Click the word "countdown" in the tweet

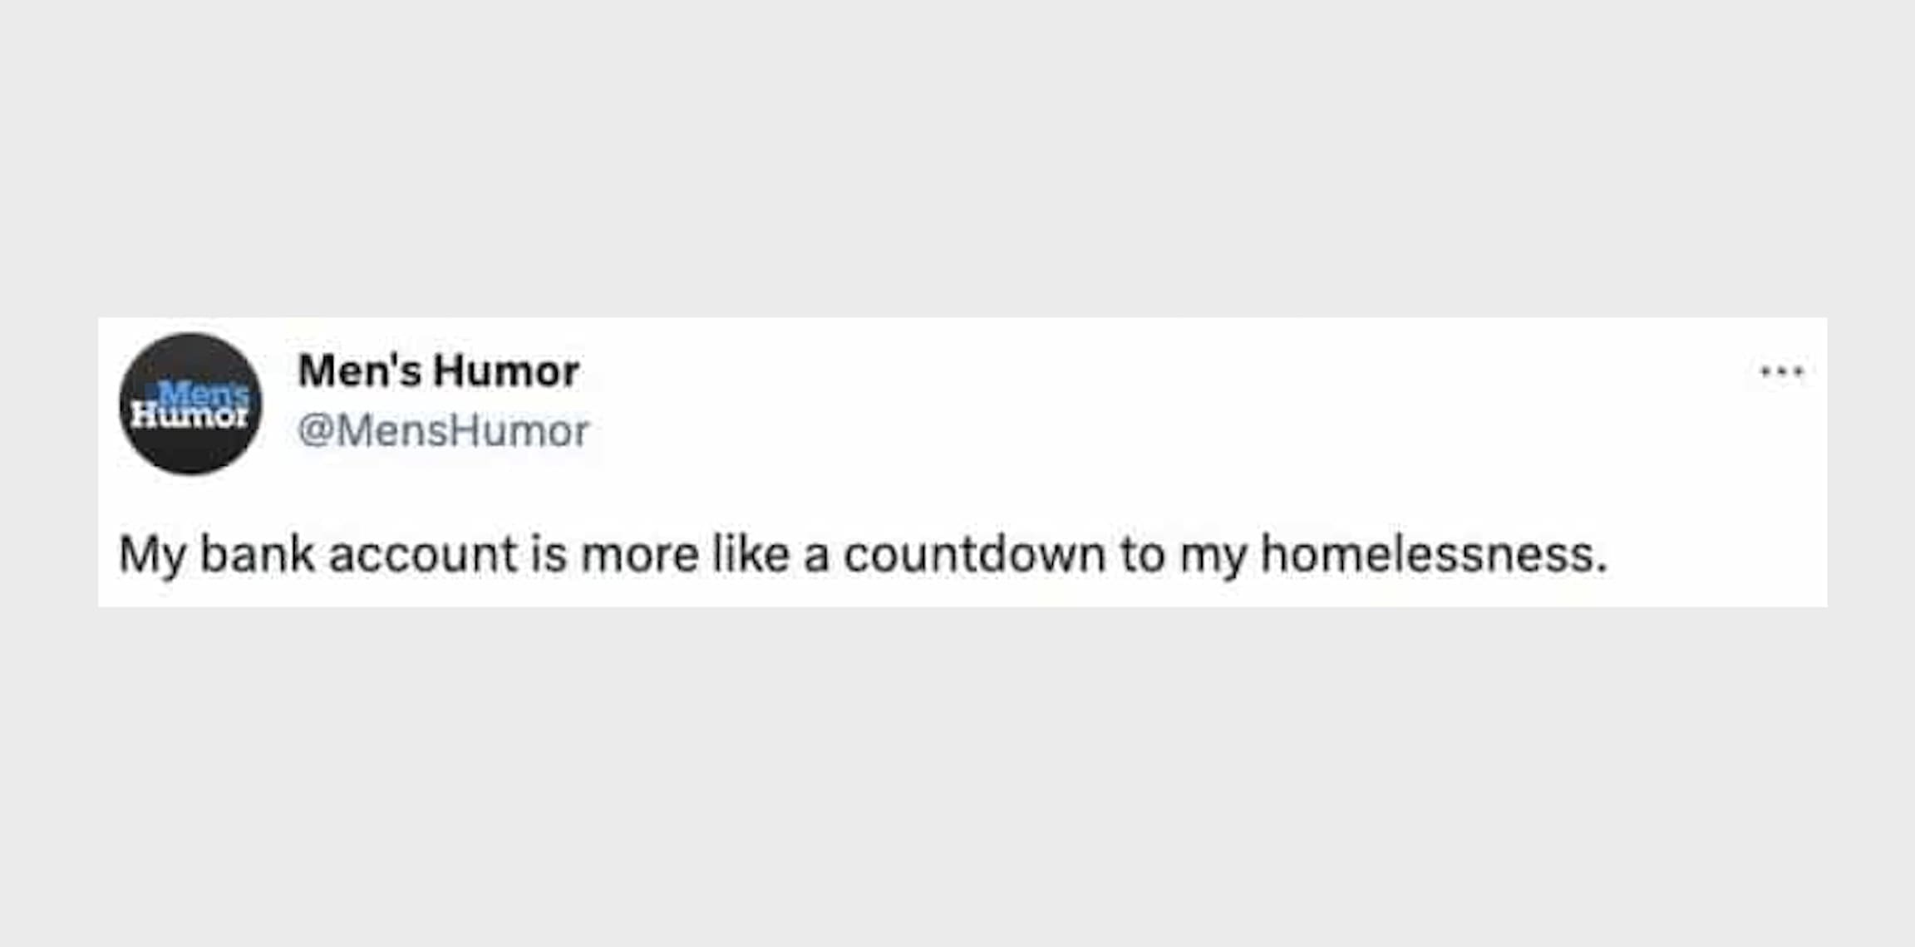(x=973, y=554)
